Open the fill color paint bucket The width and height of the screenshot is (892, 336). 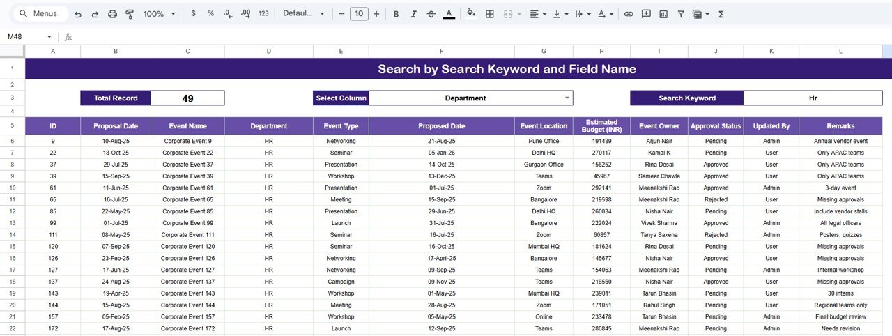[471, 14]
